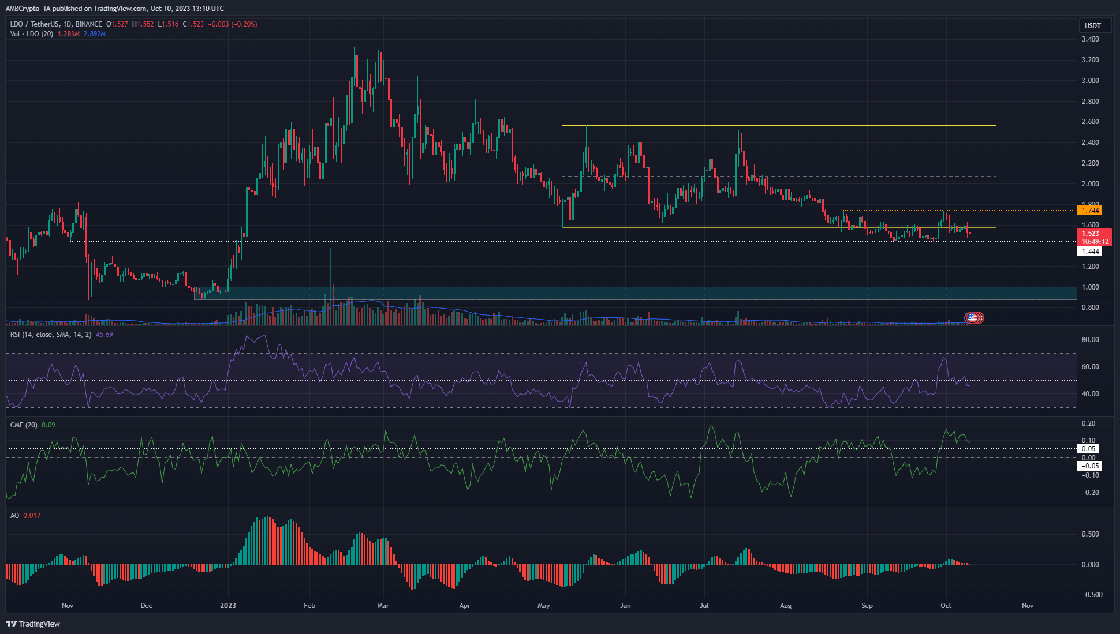Click the TradingView logo at bottom left
Image resolution: width=1120 pixels, height=634 pixels.
coord(33,624)
